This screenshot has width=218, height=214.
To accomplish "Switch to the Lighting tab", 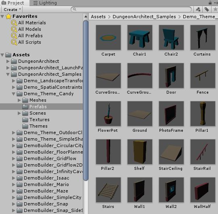I will (45, 3).
